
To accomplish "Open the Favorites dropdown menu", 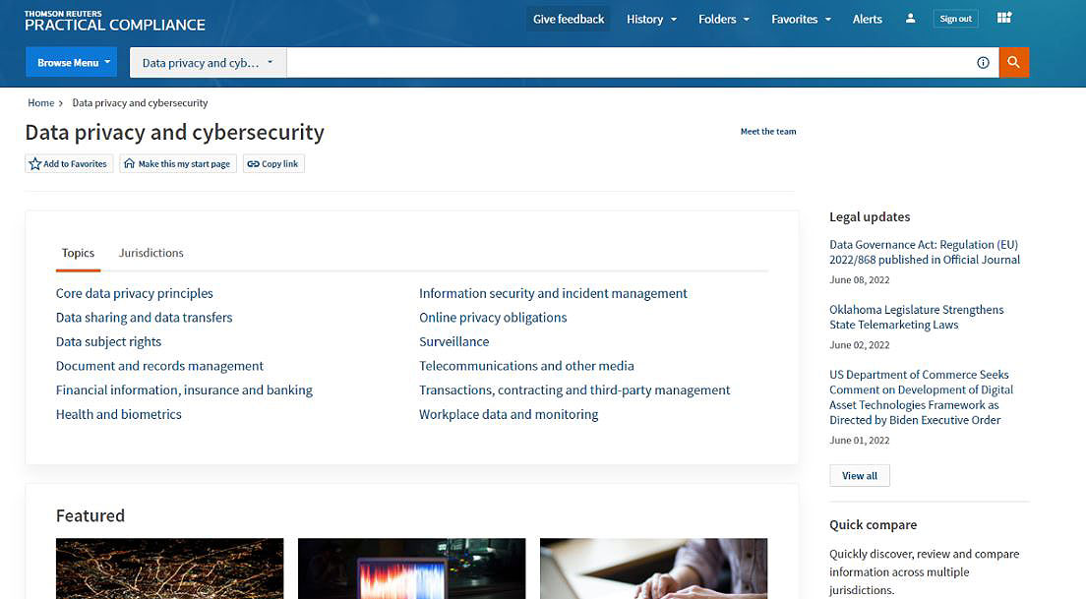I will (x=800, y=19).
